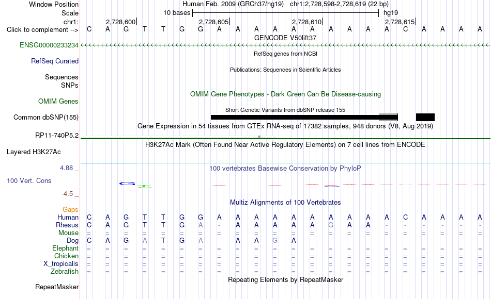Open 'Publications: Sequences in Scientific Articles' title
Image resolution: width=491 pixels, height=299 pixels.
click(285, 70)
